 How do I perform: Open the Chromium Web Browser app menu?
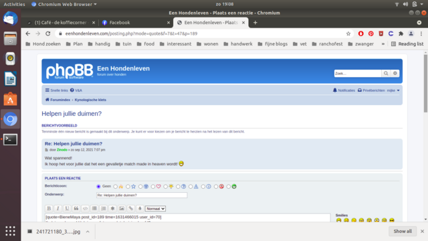(x=64, y=4)
